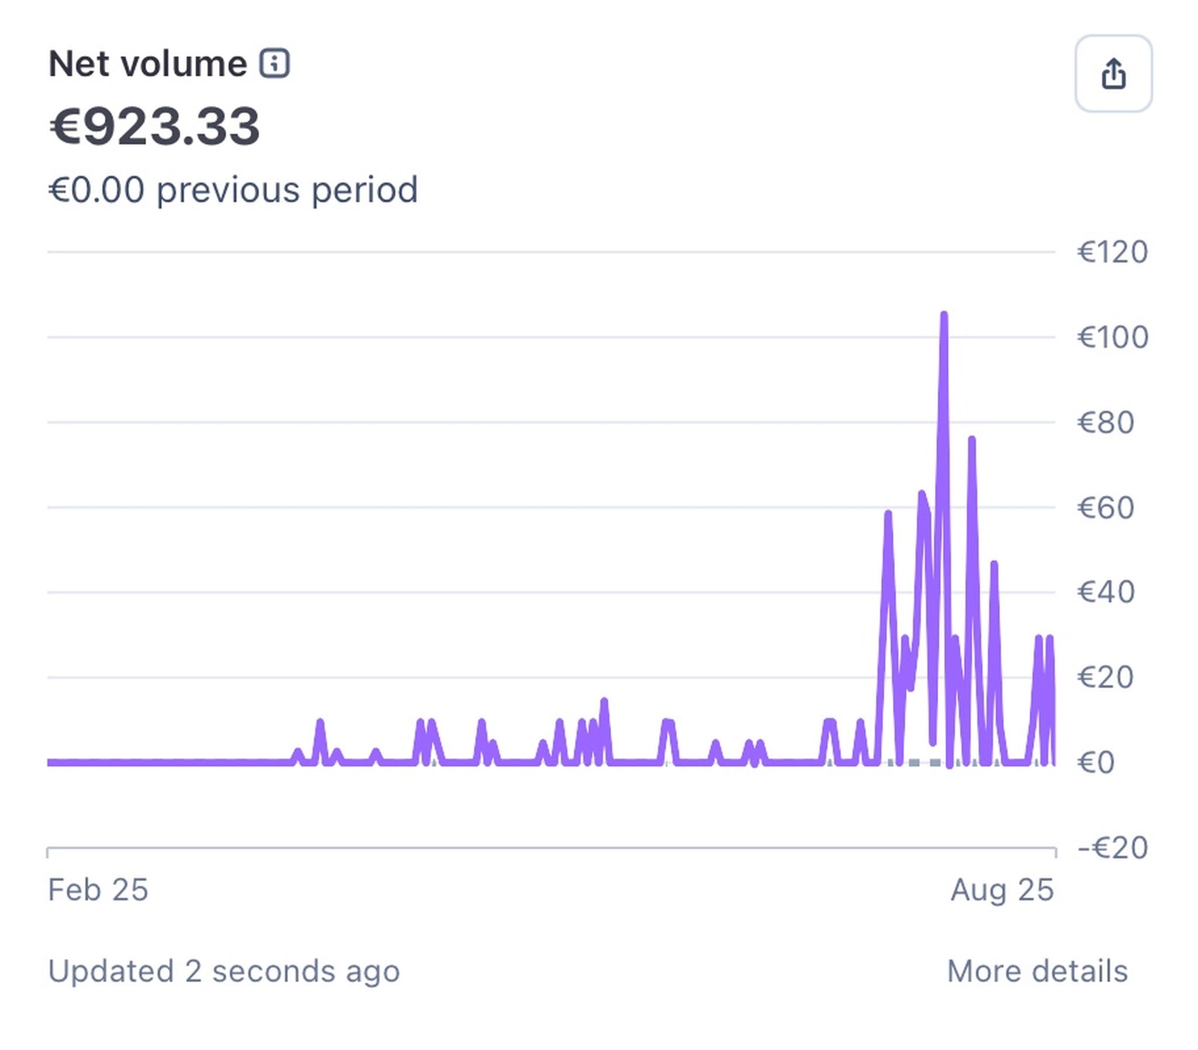Click the €60 y-axis label

(1106, 507)
